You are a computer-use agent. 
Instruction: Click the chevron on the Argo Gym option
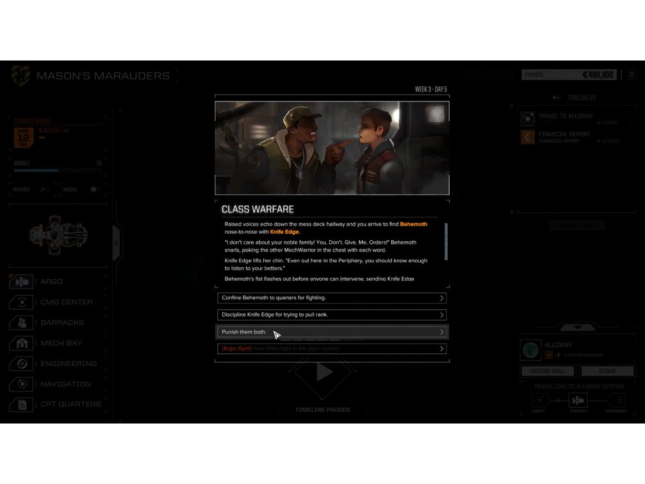(x=442, y=349)
